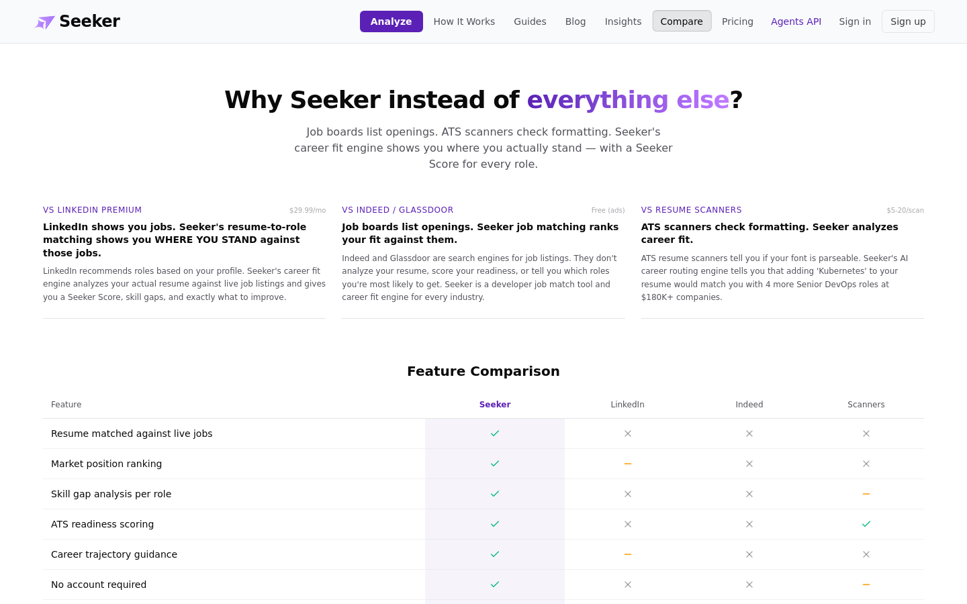Click row label 'ATS readiness scoring'
The height and width of the screenshot is (604, 967).
102,524
